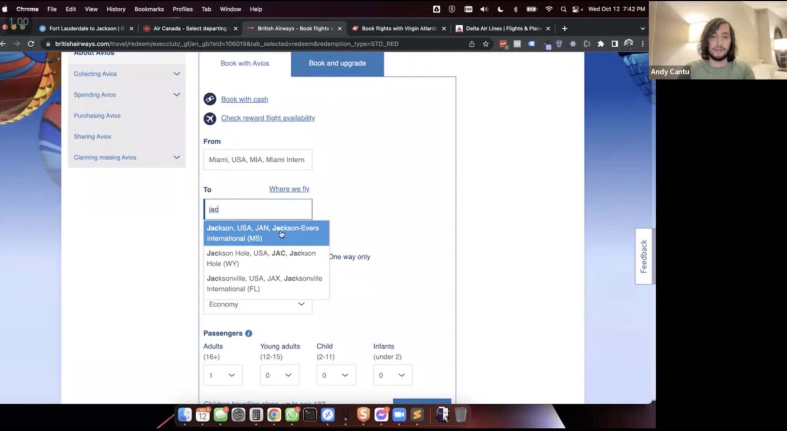Click the padlock site information icon
Screen dimensions: 787x431
click(48, 44)
